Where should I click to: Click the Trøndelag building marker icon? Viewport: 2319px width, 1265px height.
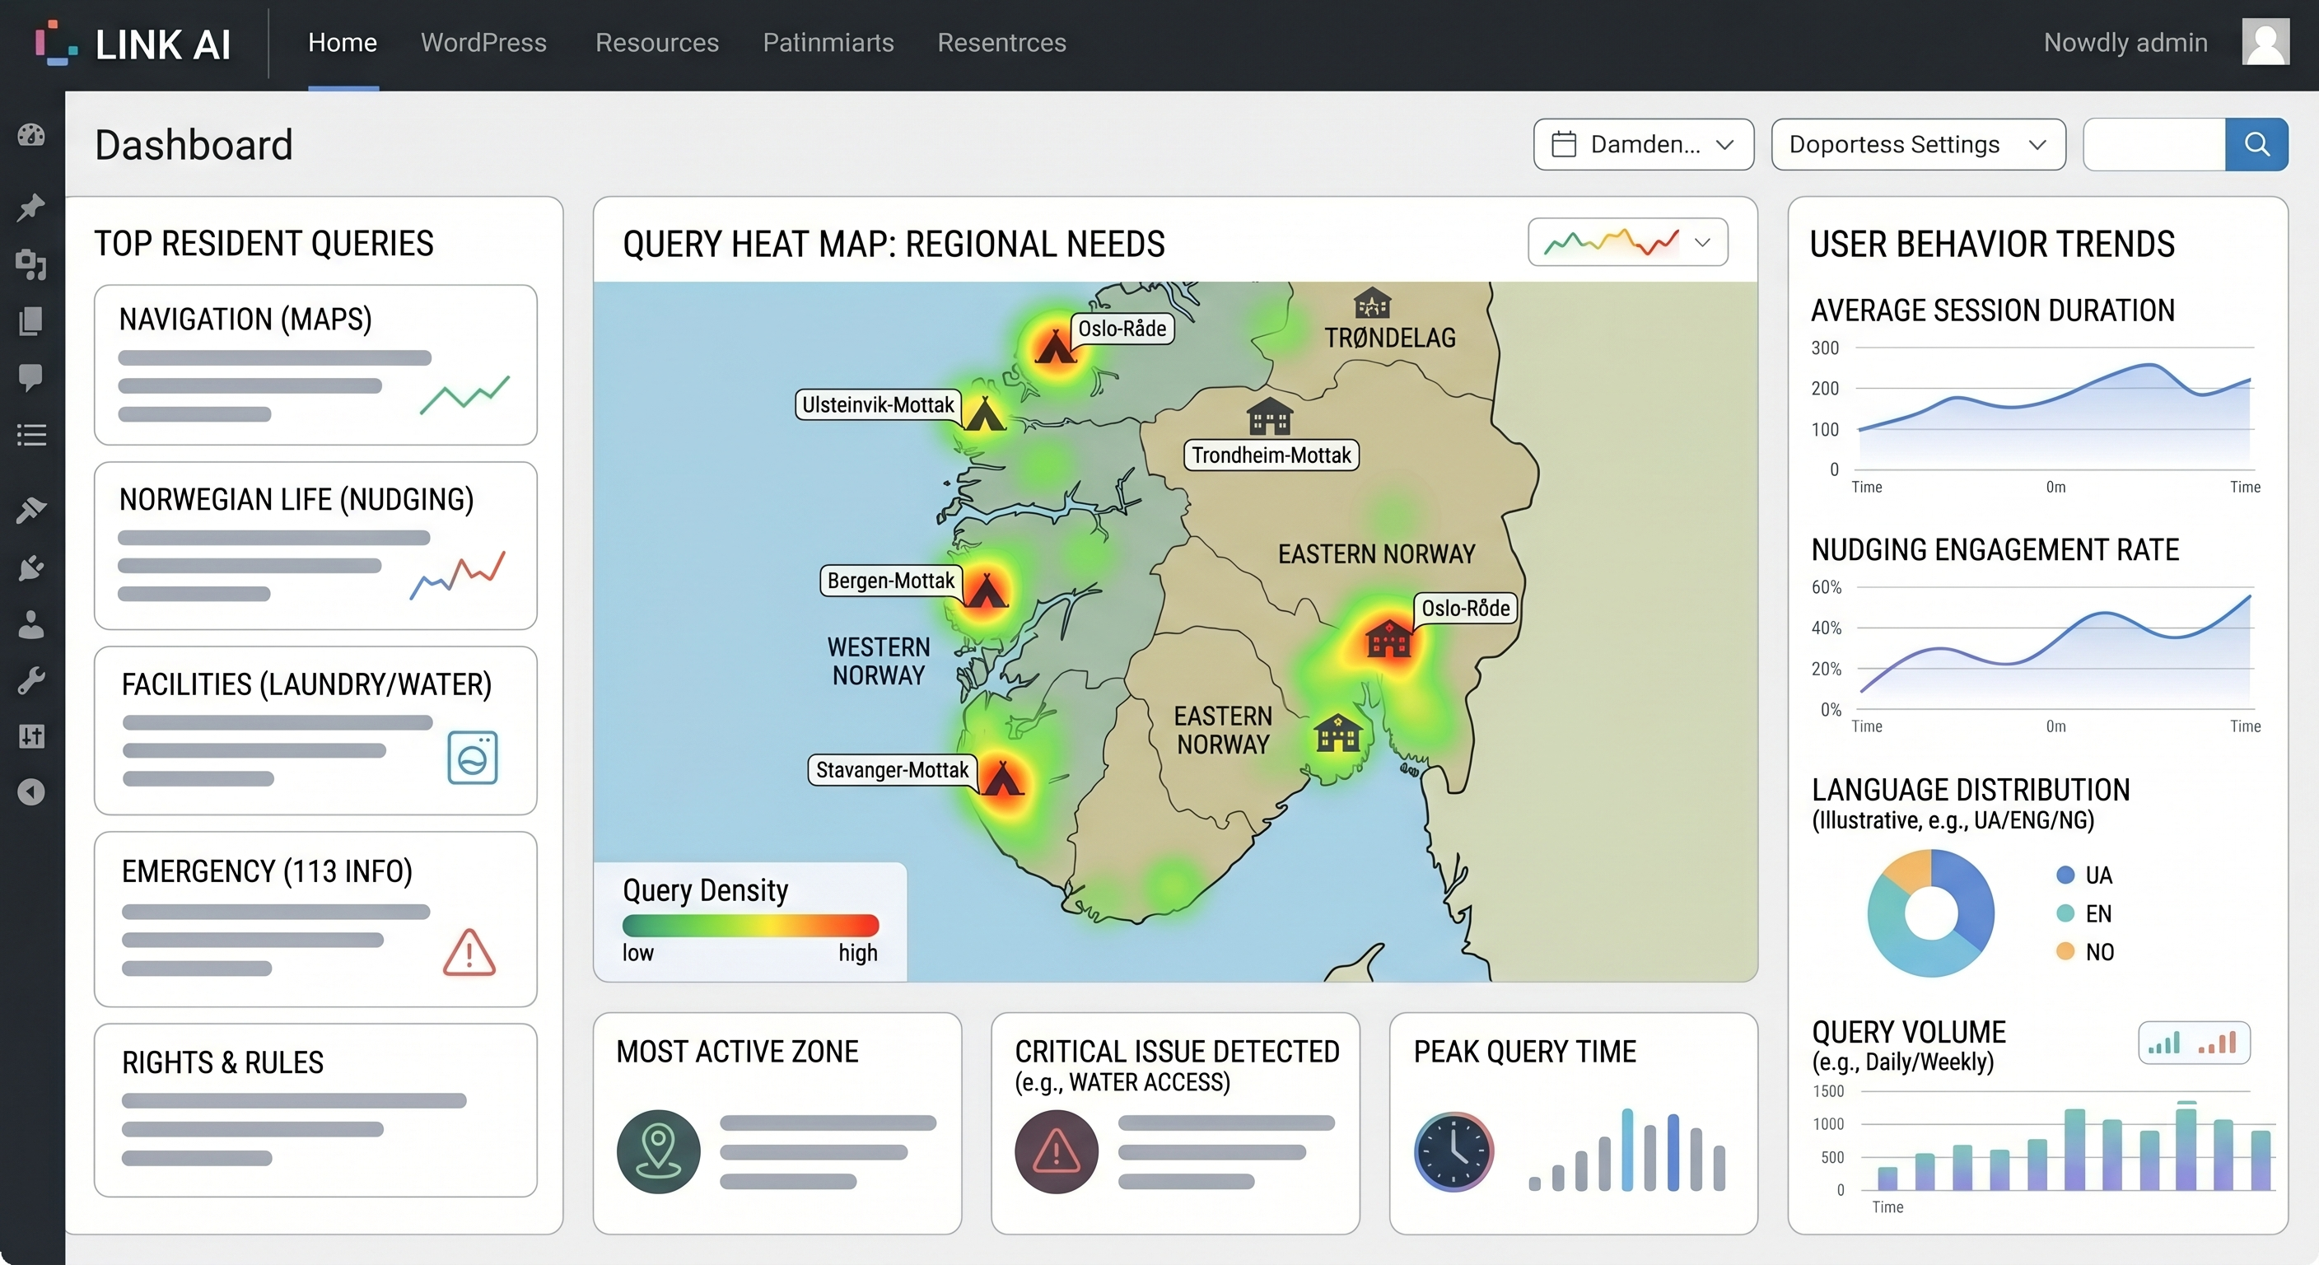pyautogui.click(x=1372, y=303)
